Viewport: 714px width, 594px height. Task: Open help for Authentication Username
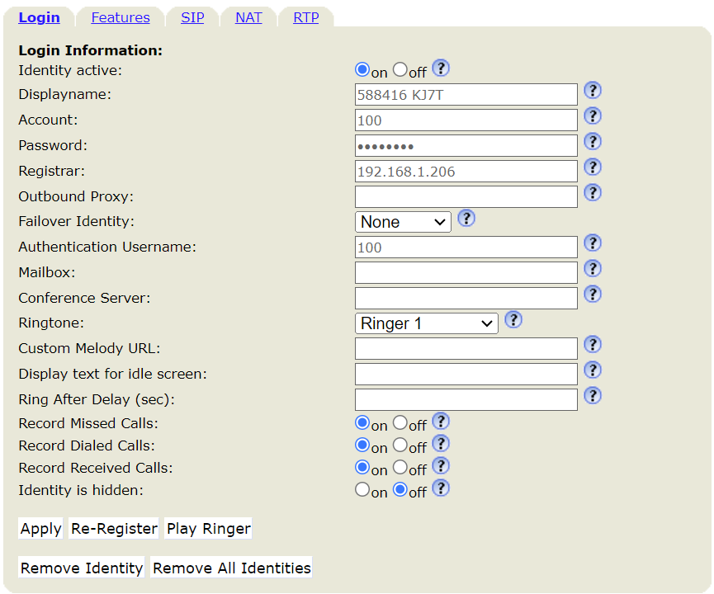point(593,243)
